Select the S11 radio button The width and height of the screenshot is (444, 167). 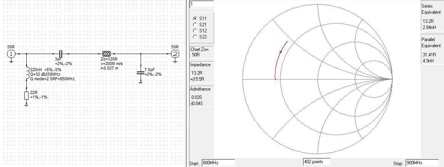pyautogui.click(x=195, y=18)
